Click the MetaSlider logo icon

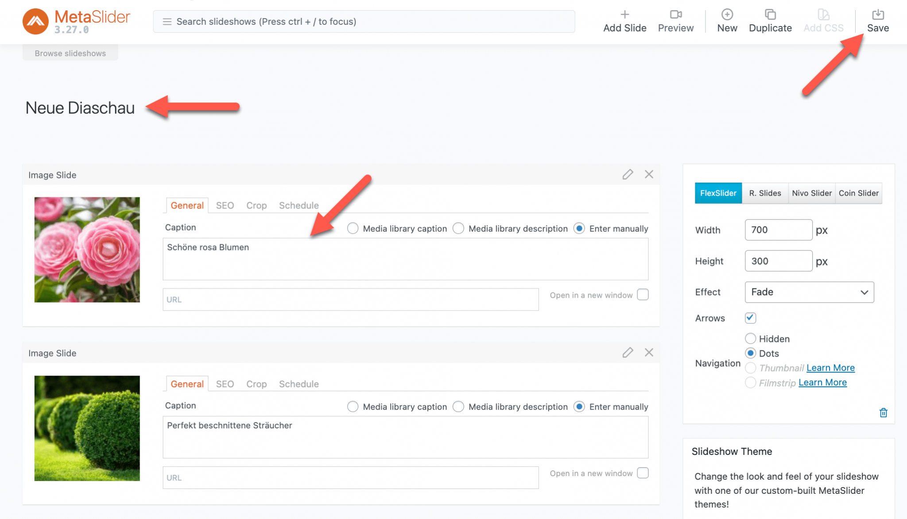click(35, 21)
